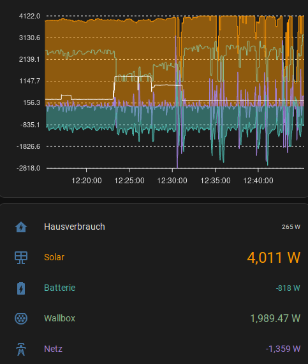308x364 pixels.
Task: Open the Solar entity label
Action: coord(54,257)
